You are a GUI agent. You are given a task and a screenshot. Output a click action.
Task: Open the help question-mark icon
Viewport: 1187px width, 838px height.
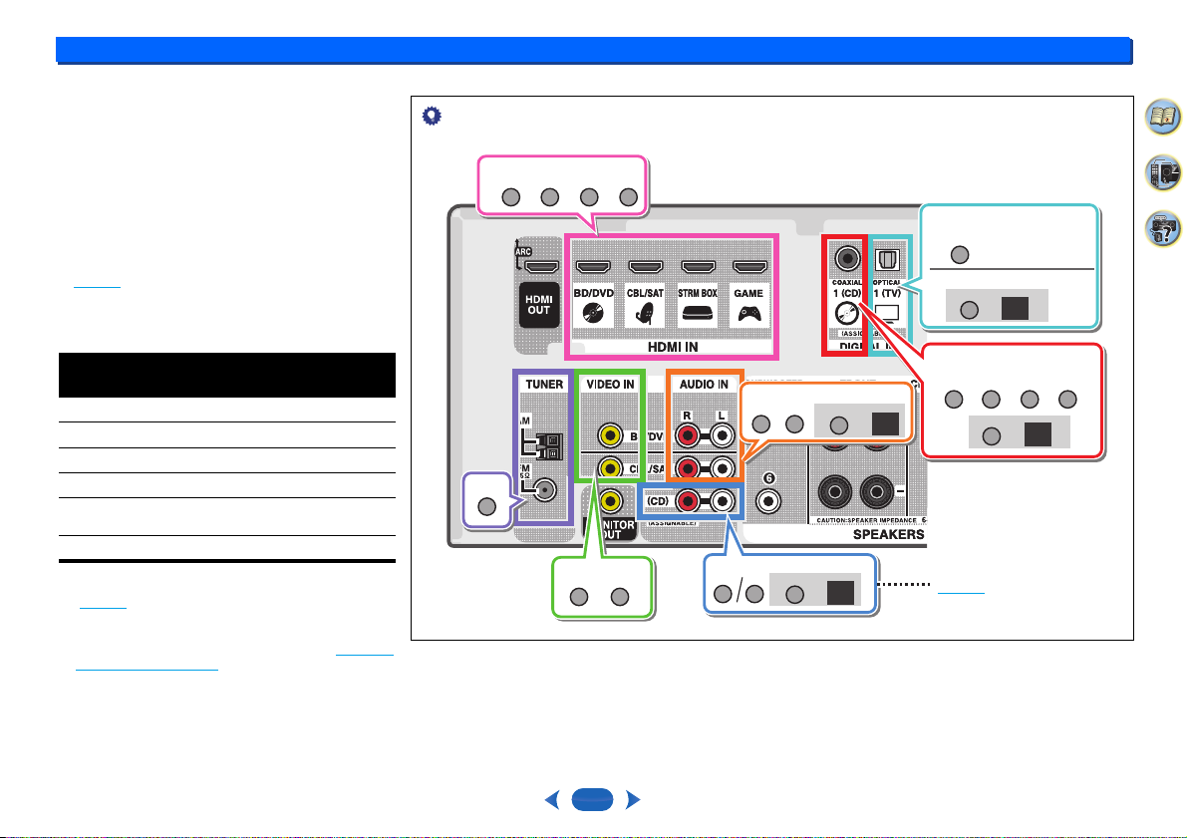(1163, 228)
